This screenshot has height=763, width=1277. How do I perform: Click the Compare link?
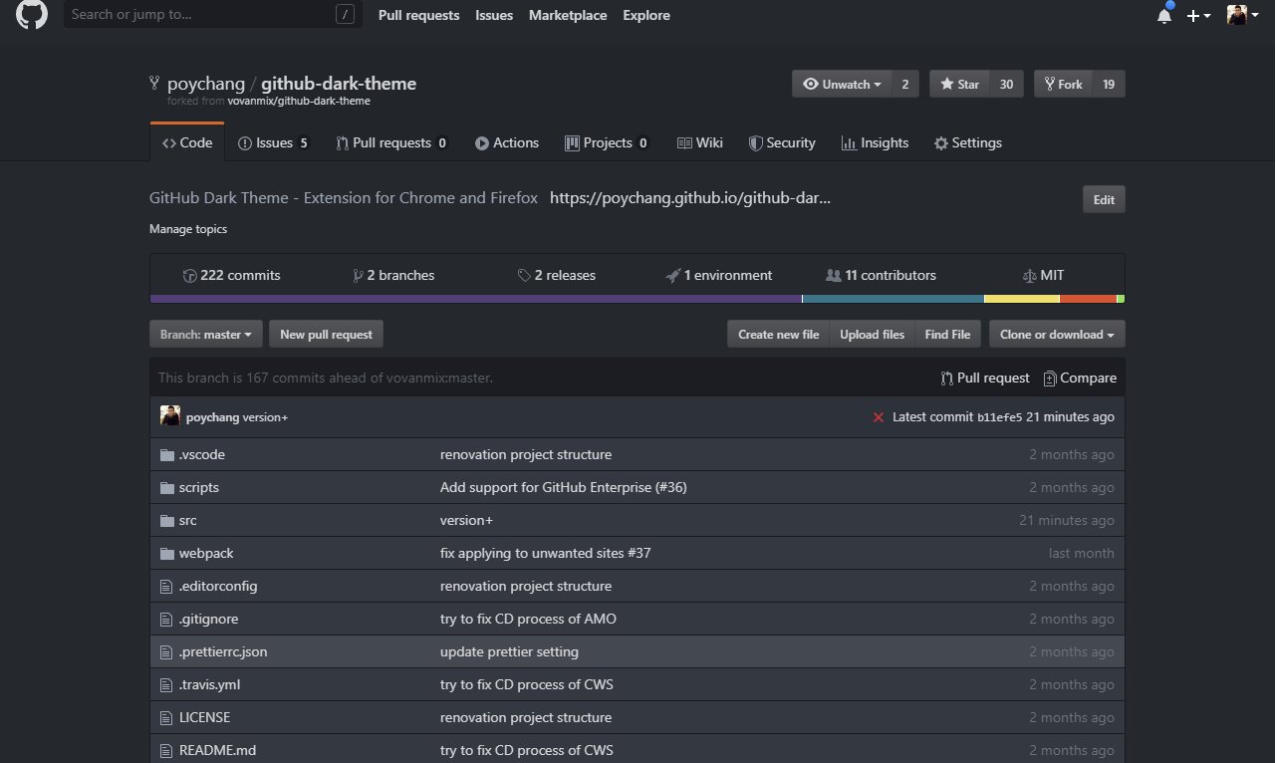(x=1080, y=378)
